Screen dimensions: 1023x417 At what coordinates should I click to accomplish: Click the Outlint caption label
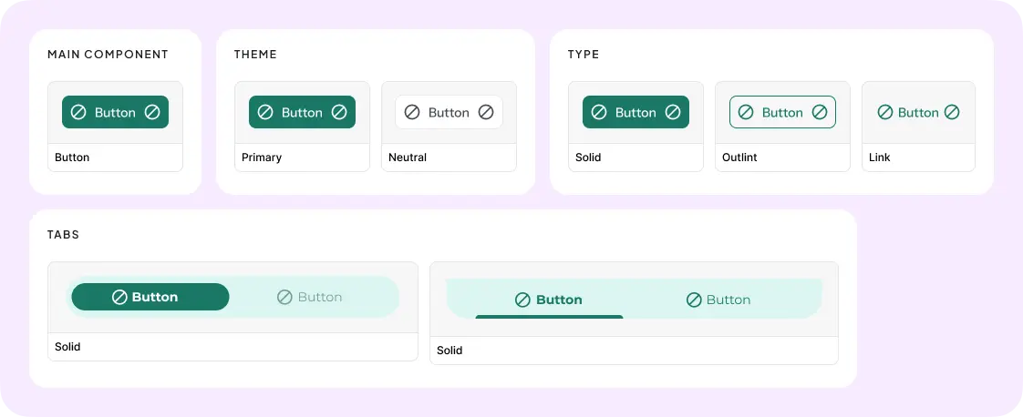(x=739, y=158)
